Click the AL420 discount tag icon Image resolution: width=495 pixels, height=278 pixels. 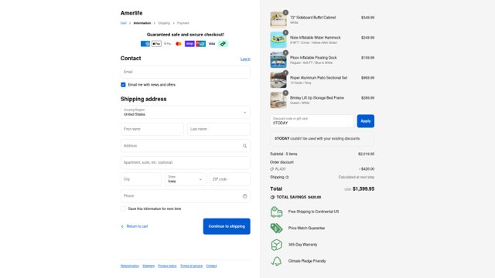[271, 169]
